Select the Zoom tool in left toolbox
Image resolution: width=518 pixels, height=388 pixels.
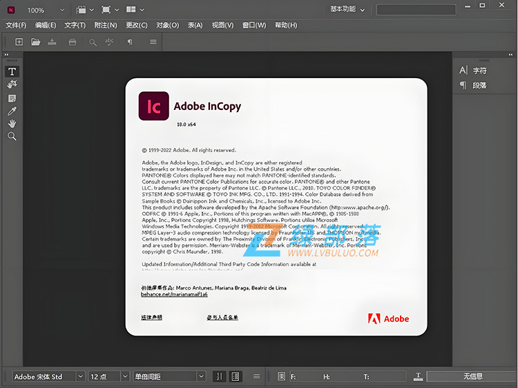pos(12,136)
